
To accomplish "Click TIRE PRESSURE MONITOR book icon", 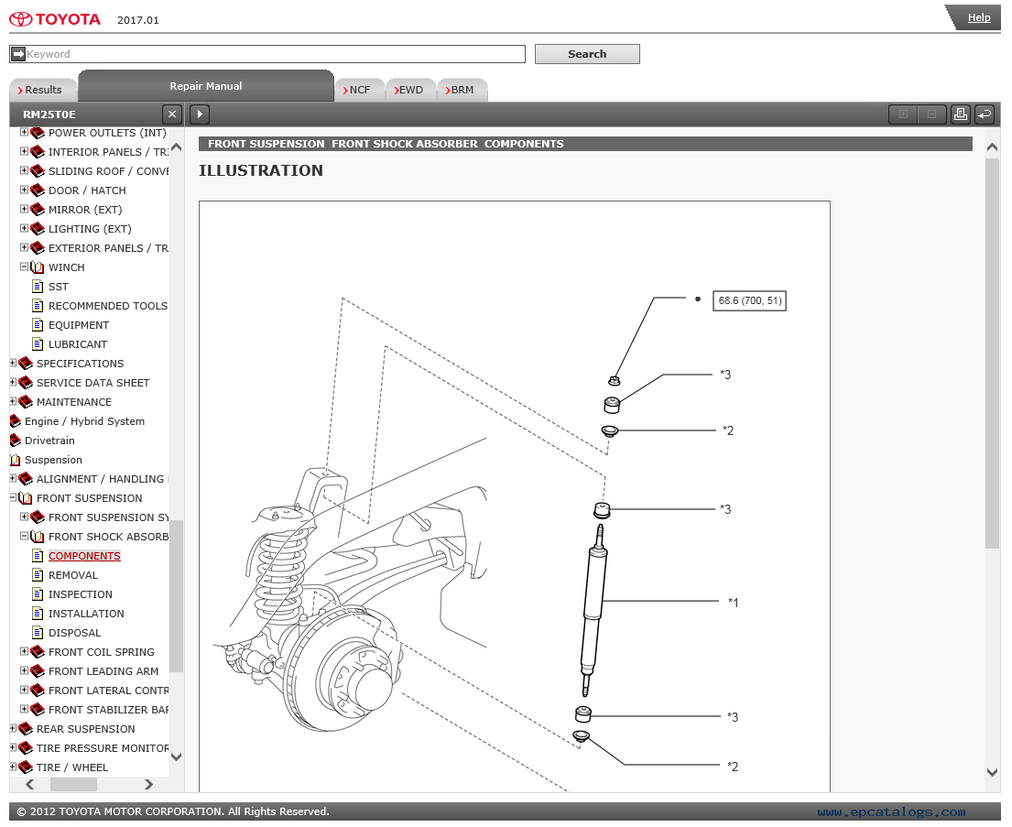I will pos(26,748).
